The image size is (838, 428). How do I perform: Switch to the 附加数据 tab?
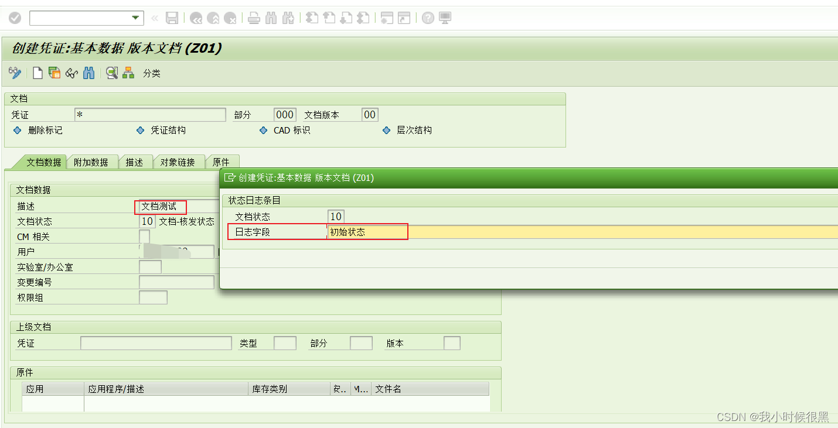pyautogui.click(x=91, y=162)
